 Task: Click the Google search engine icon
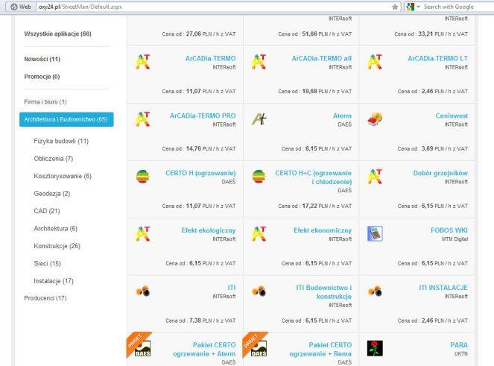[x=411, y=7]
